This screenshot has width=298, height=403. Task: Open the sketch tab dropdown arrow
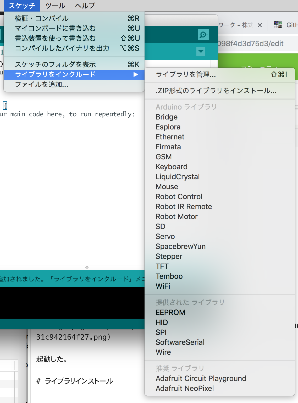pyautogui.click(x=201, y=52)
